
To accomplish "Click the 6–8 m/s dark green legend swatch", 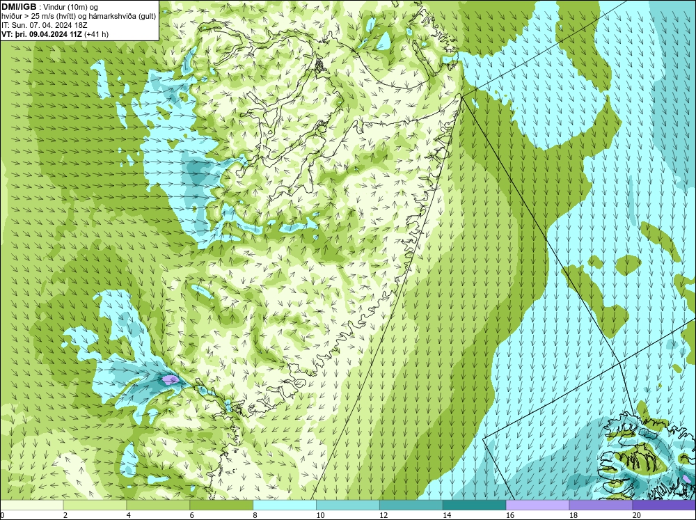I will (221, 505).
